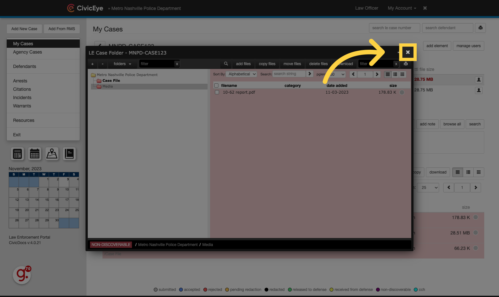The image size is (499, 297).
Task: Clear the folder tree filter with its x
Action: (x=177, y=64)
